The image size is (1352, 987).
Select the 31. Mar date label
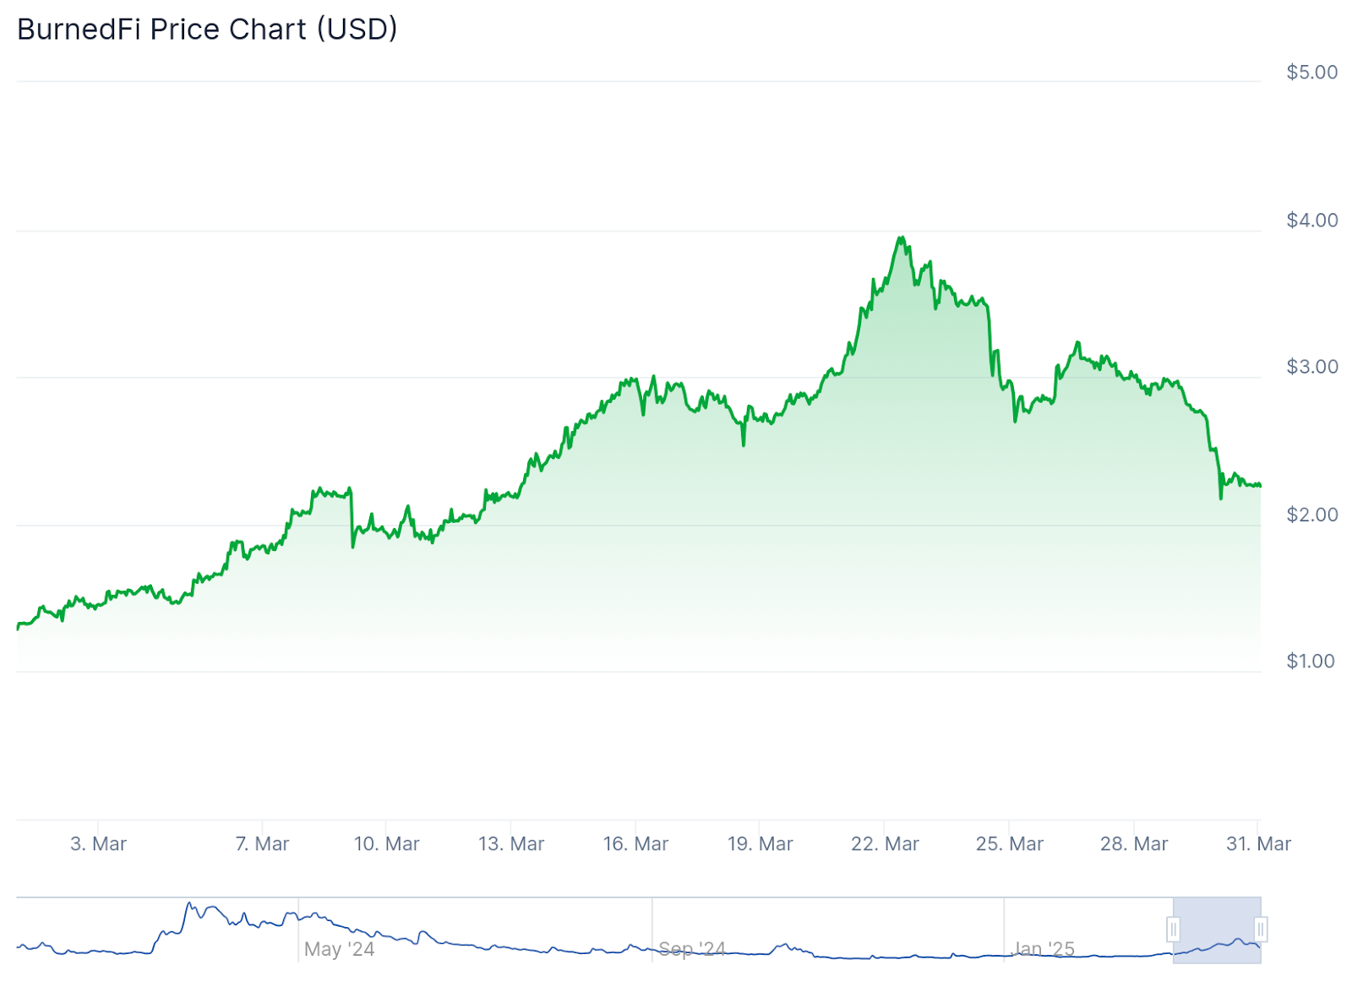click(1258, 843)
